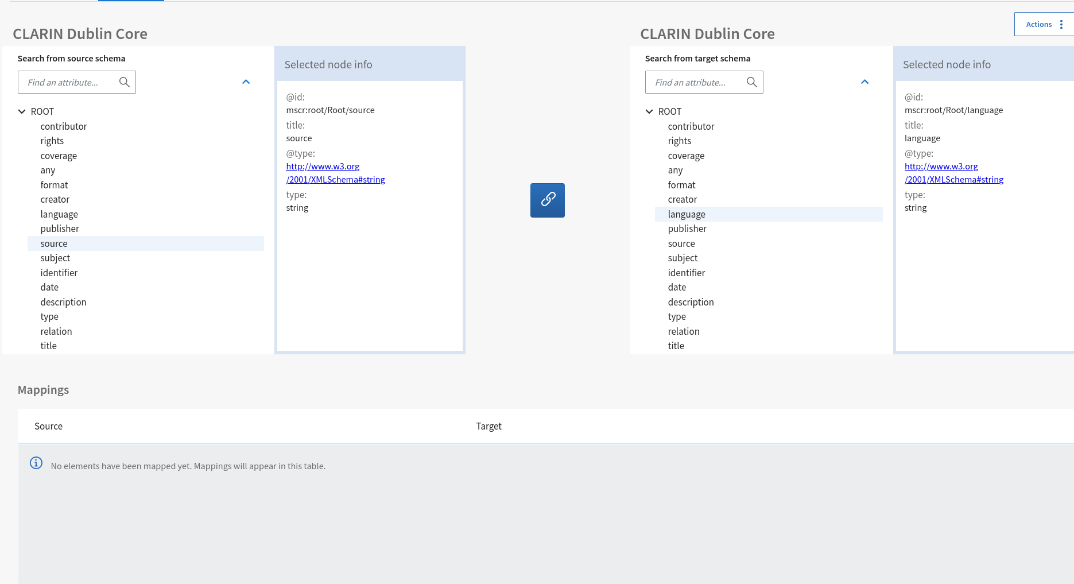This screenshot has width=1074, height=584.
Task: Select type in the target schema tree
Action: pos(677,316)
